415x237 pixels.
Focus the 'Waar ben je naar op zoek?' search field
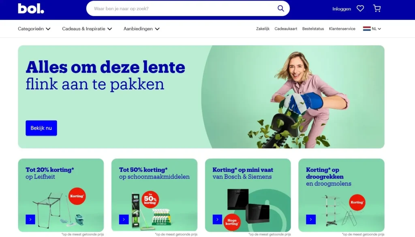click(183, 9)
